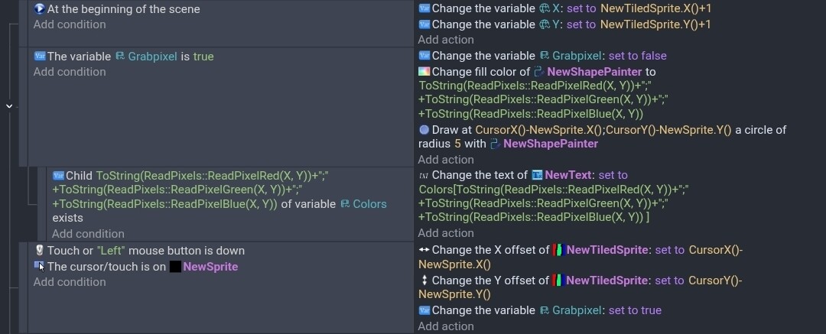Collapse the event using the left chevron
Viewport: 826px width, 334px height.
(x=9, y=105)
